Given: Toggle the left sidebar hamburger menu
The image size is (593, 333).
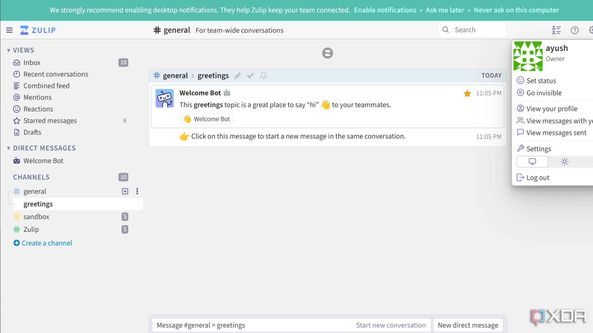Looking at the screenshot, I should pyautogui.click(x=10, y=30).
